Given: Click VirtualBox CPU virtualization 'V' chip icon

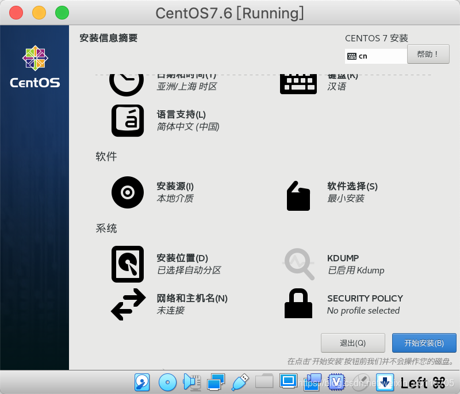Looking at the screenshot, I should tap(336, 382).
